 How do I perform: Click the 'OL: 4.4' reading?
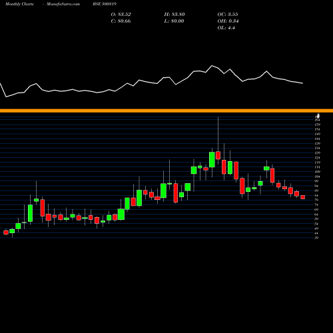[226, 28]
